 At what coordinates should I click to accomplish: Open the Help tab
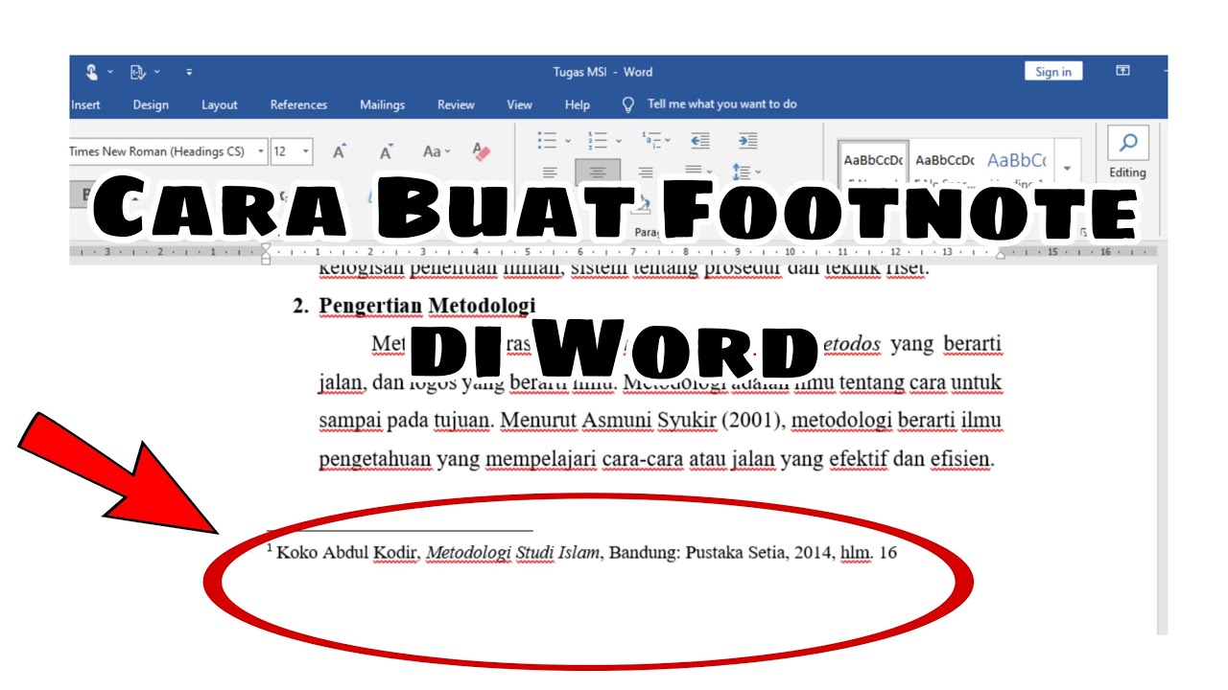(578, 104)
